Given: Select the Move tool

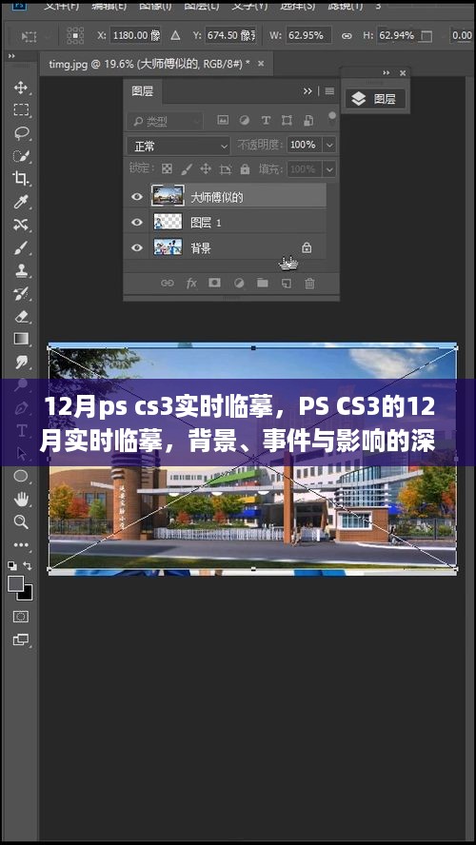Looking at the screenshot, I should (x=21, y=88).
